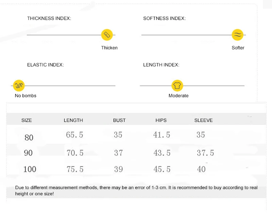The width and height of the screenshot is (272, 217).
Task: Click the Thickness Index slider line
Action: [71, 35]
